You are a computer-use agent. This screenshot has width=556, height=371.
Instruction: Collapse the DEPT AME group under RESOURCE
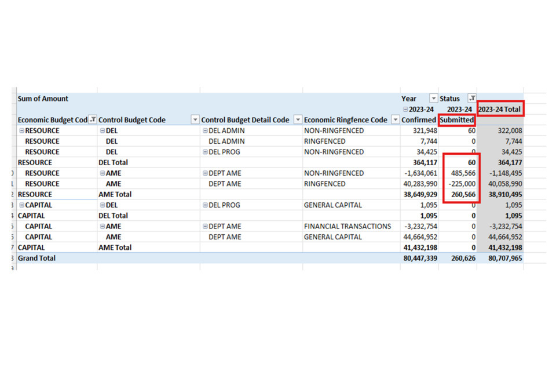205,173
